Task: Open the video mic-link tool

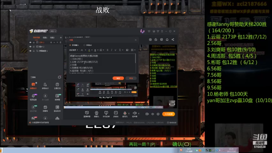Action: (x=33, y=97)
